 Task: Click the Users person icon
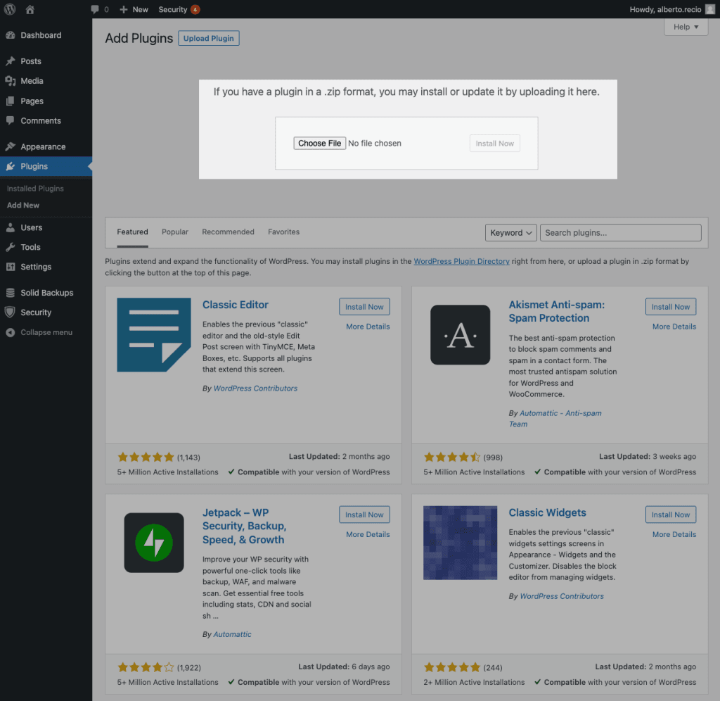(10, 227)
